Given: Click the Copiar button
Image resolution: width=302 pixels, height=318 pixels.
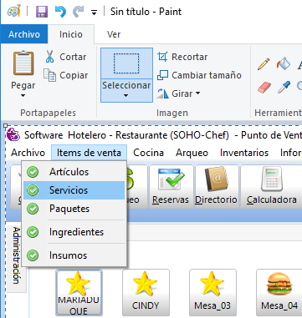Looking at the screenshot, I should [66, 75].
